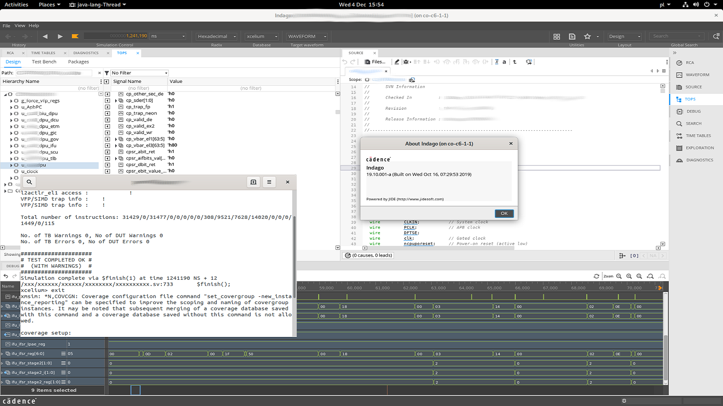Click the edit pencil icon in the Source toolbar
The height and width of the screenshot is (406, 723).
point(396,62)
